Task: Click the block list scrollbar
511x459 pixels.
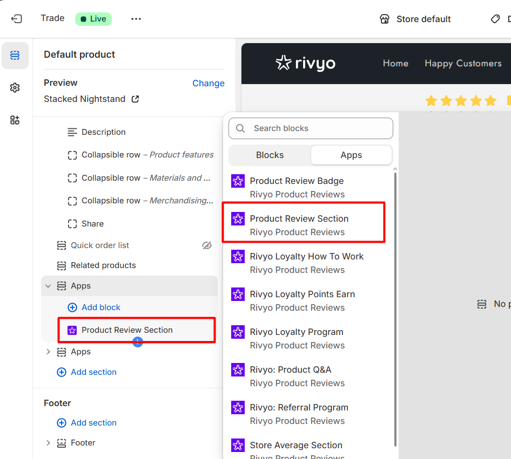Action: 395,309
